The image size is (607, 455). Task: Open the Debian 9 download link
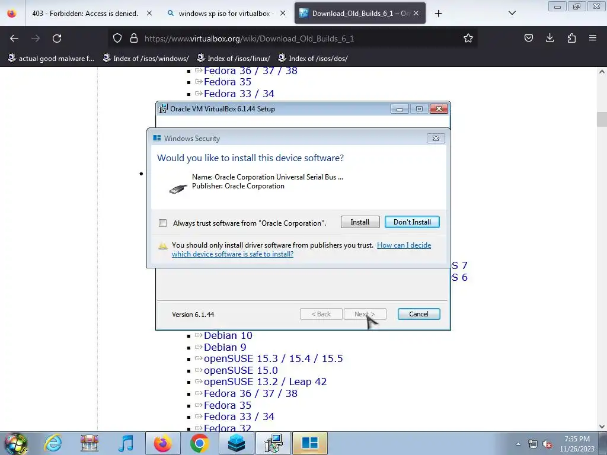[225, 347]
